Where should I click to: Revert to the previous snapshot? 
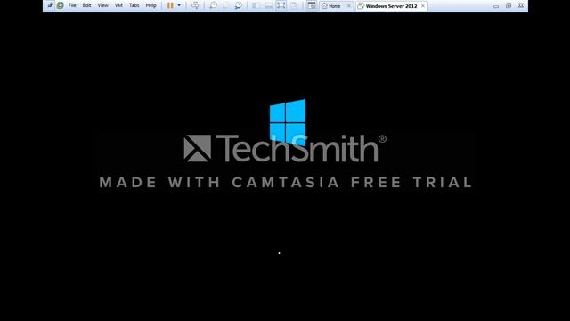click(225, 5)
